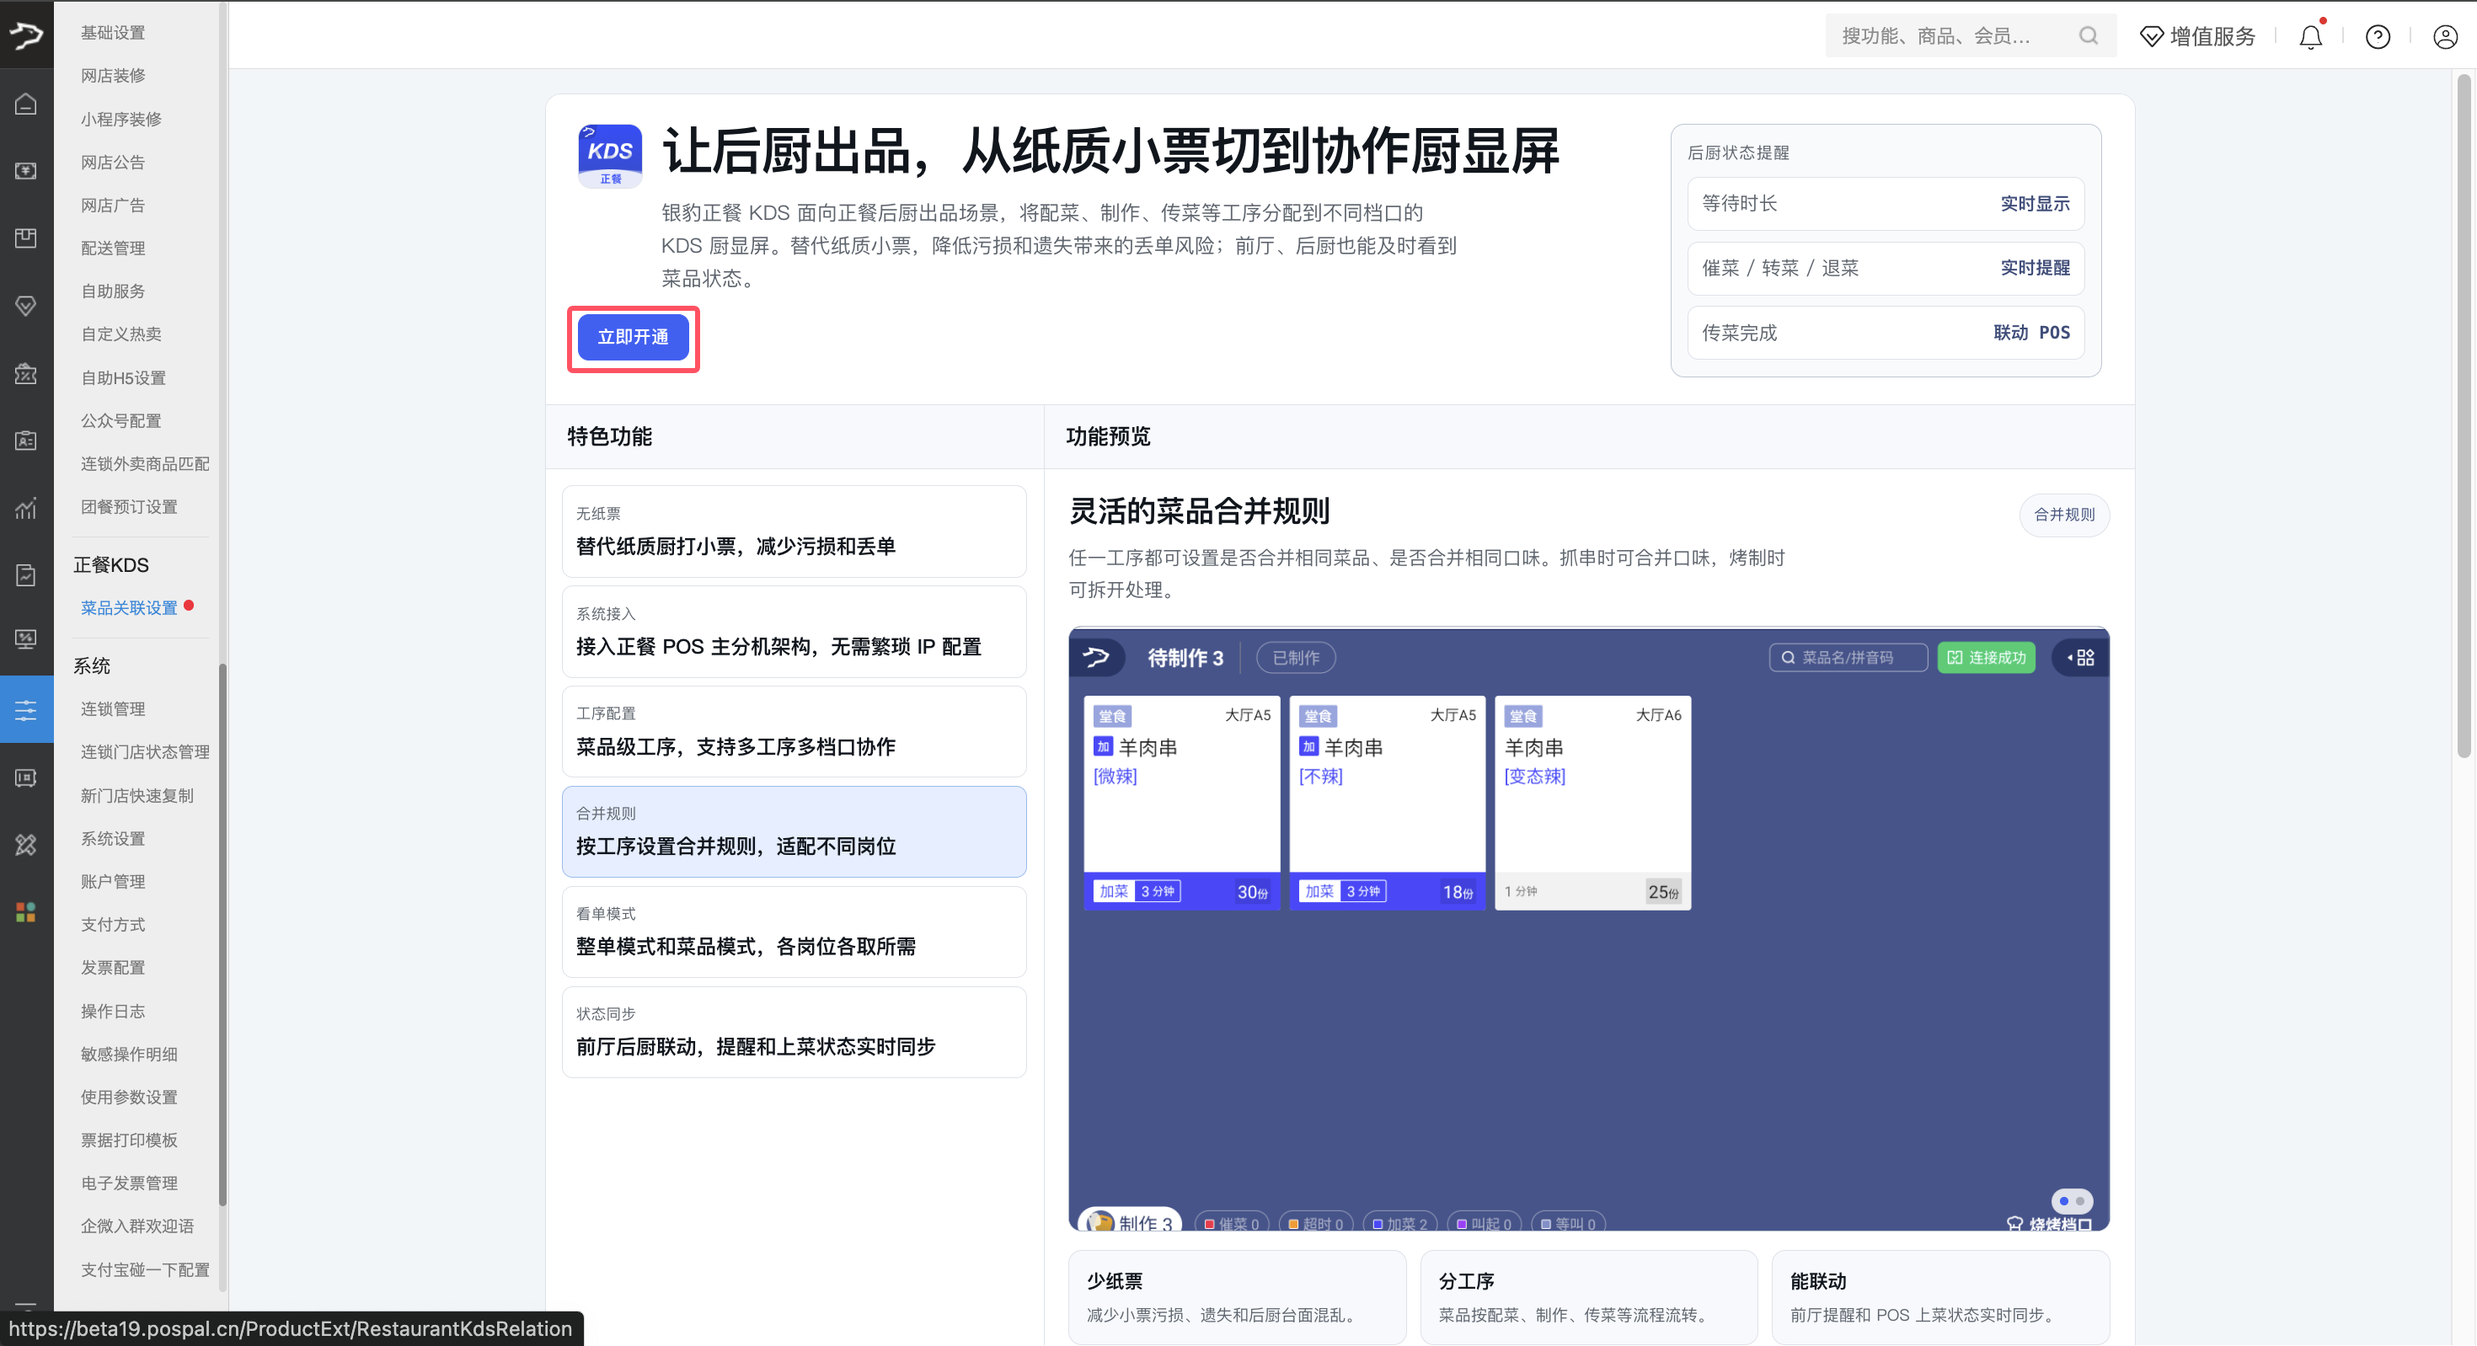Open 电子发票管理 in the side menu

[129, 1183]
